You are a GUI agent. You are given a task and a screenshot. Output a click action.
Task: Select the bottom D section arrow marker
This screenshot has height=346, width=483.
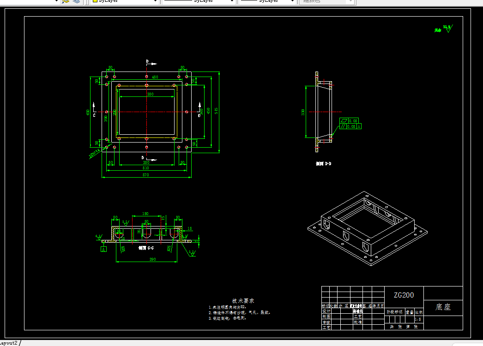(149, 159)
